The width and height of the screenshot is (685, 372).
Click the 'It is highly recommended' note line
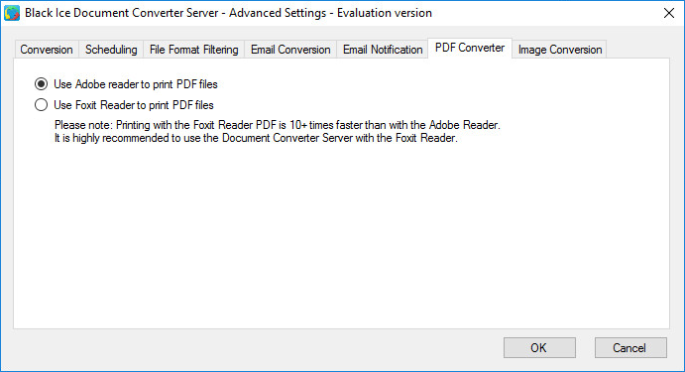point(256,138)
